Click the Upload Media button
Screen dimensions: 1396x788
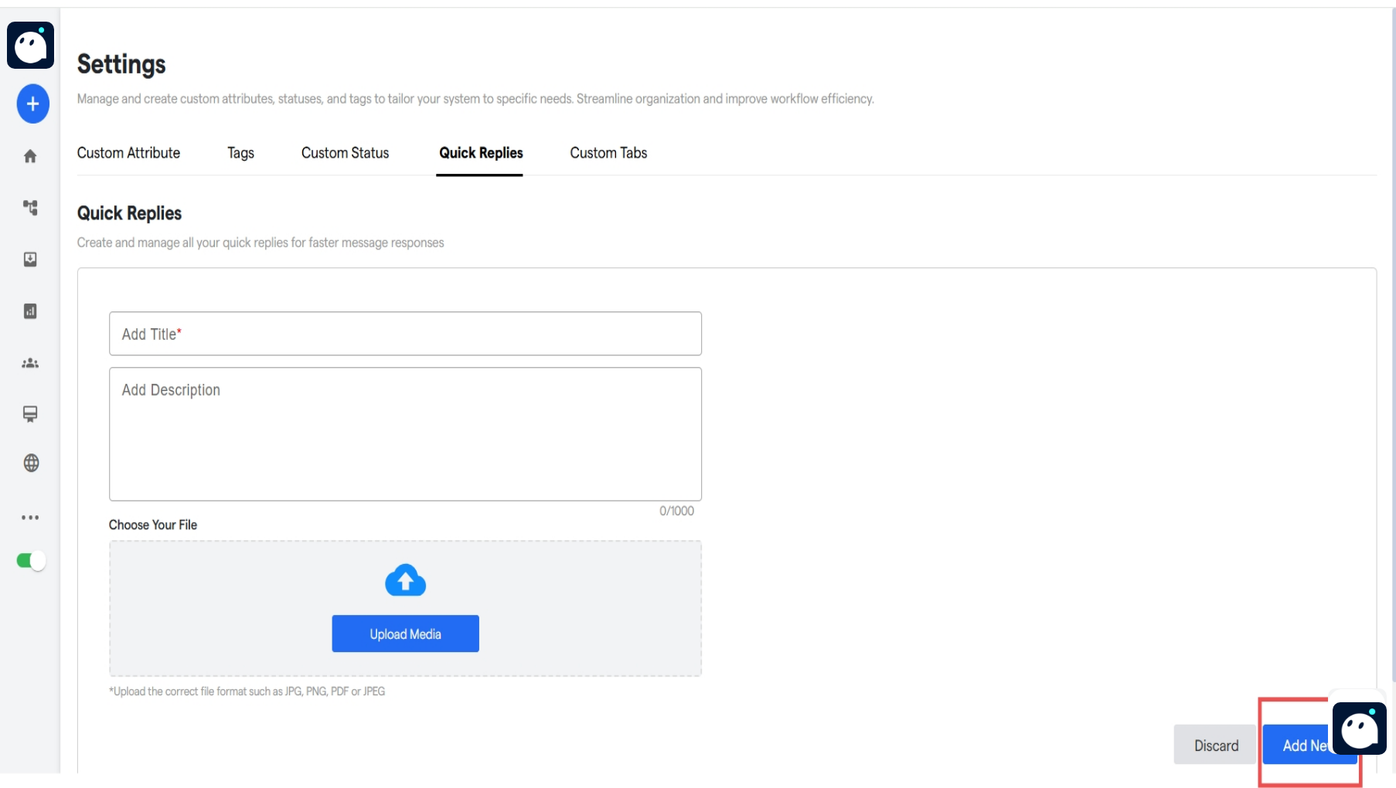(x=405, y=633)
